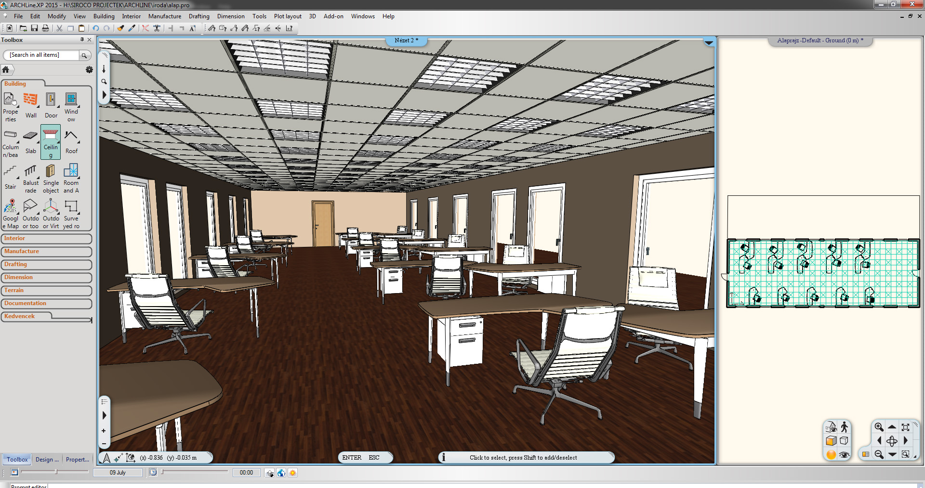Expand the Drafting toolbox group
The image size is (925, 488).
[x=46, y=265]
